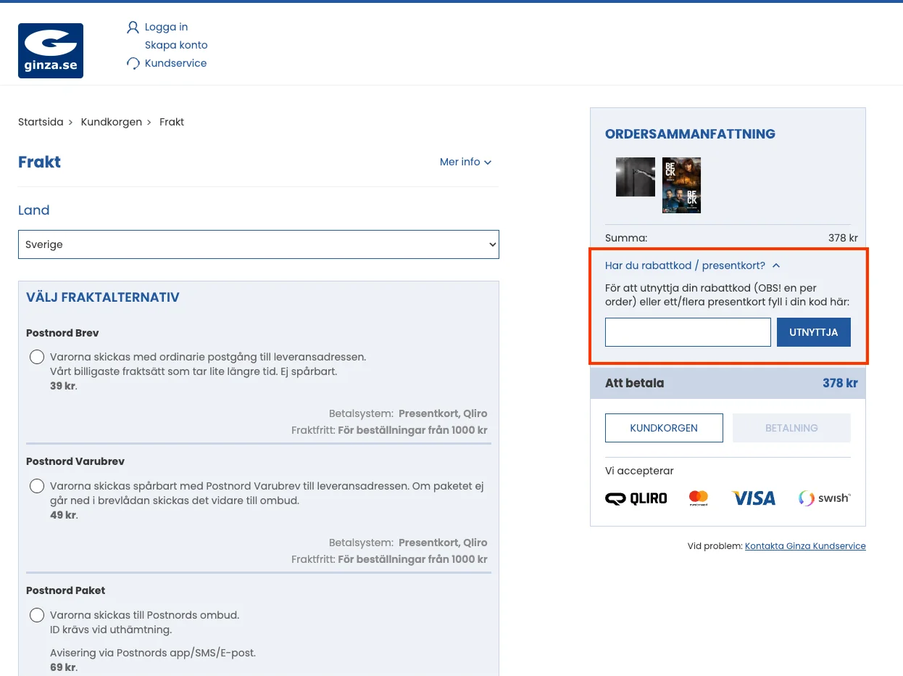
Task: Click the 69 kr price text
Action: [63, 667]
